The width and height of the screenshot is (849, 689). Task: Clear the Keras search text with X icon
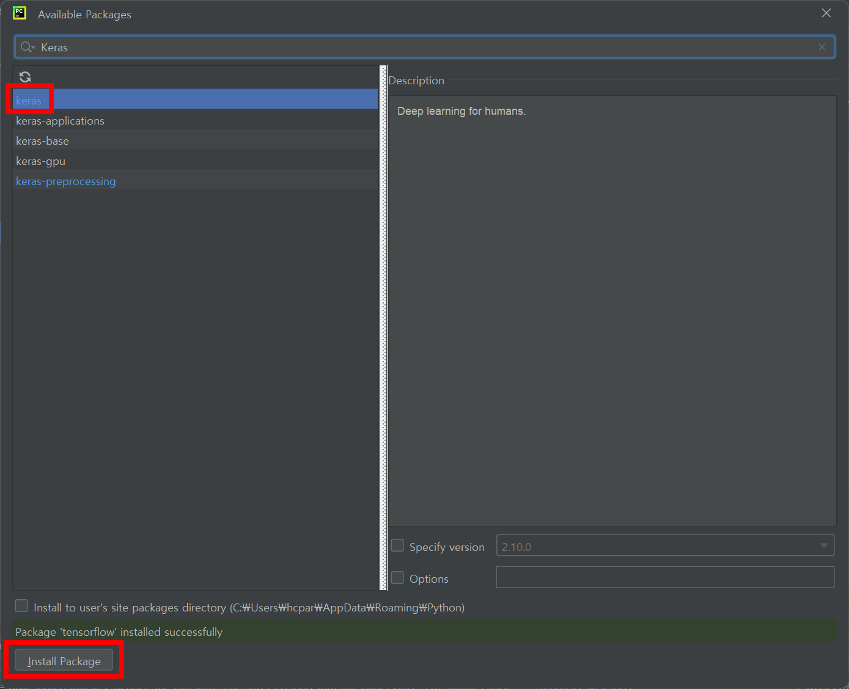(x=822, y=47)
